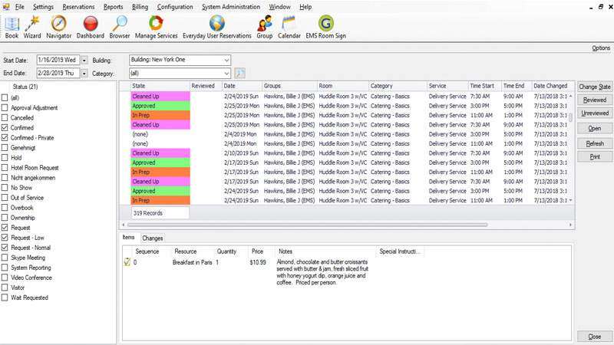614x345 pixels.
Task: Click the Print button
Action: tap(594, 156)
